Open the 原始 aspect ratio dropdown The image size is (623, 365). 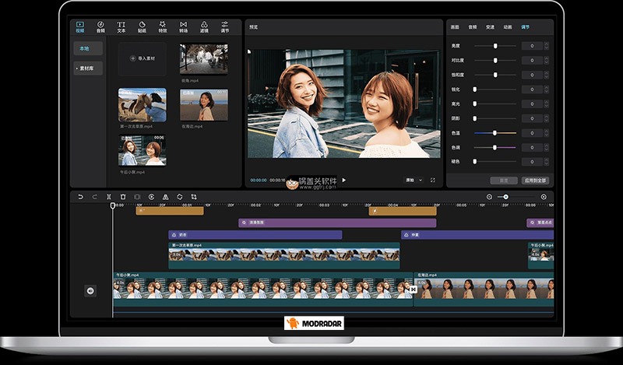coord(414,180)
